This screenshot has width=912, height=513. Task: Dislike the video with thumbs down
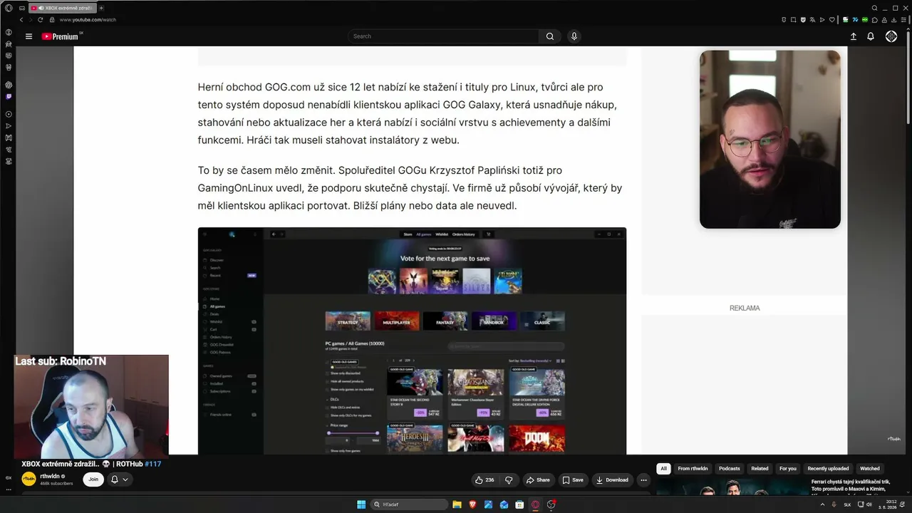click(509, 480)
